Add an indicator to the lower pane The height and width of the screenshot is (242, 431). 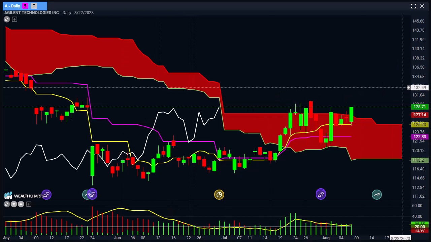[29, 204]
